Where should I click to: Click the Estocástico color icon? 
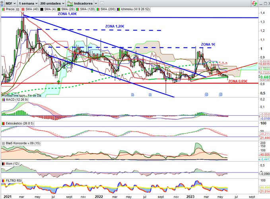[3, 124]
